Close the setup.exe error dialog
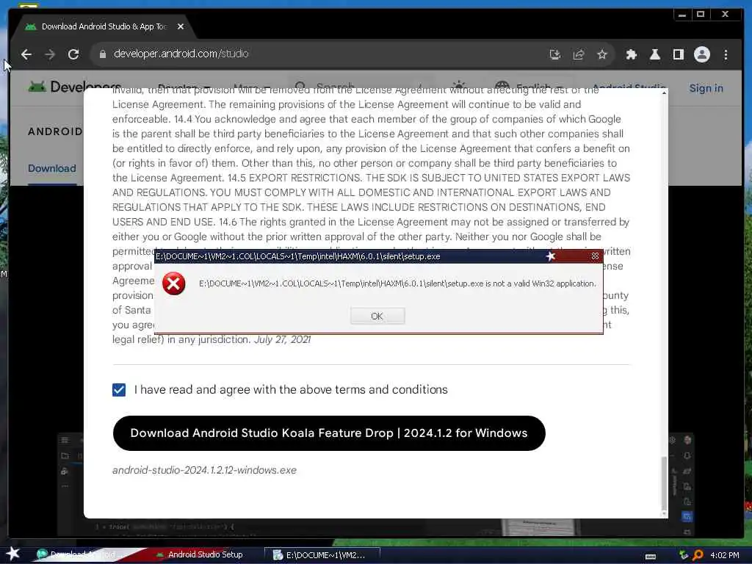Image resolution: width=752 pixels, height=564 pixels. pyautogui.click(x=595, y=256)
